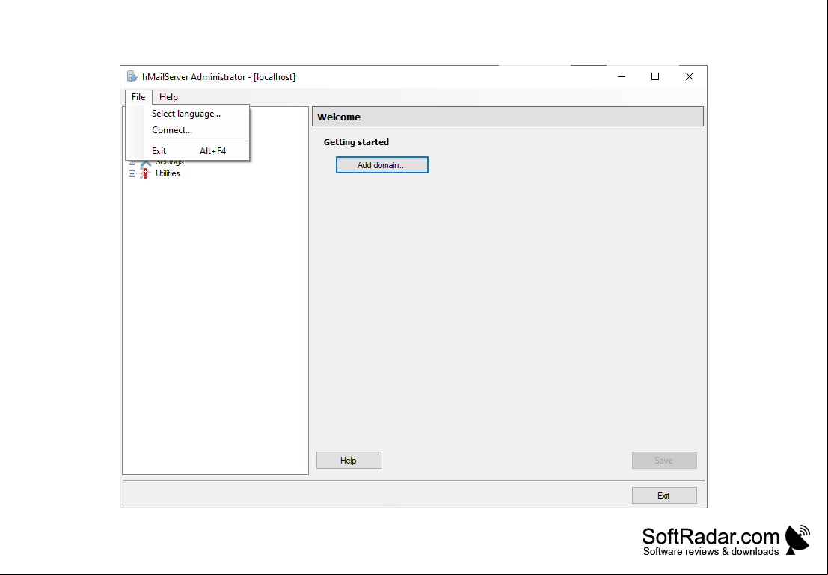The height and width of the screenshot is (575, 828).
Task: Close the hMailServer Administrator window
Action: (x=689, y=76)
